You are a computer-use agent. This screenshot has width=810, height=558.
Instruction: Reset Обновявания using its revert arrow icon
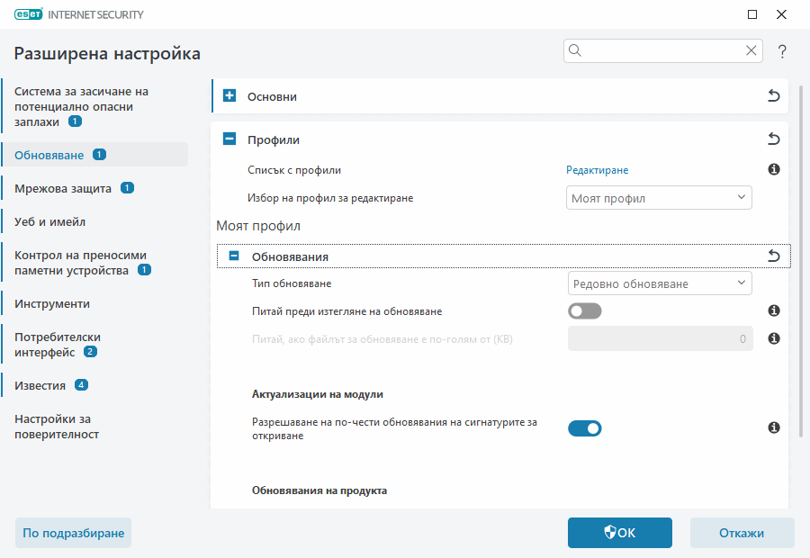pyautogui.click(x=773, y=256)
